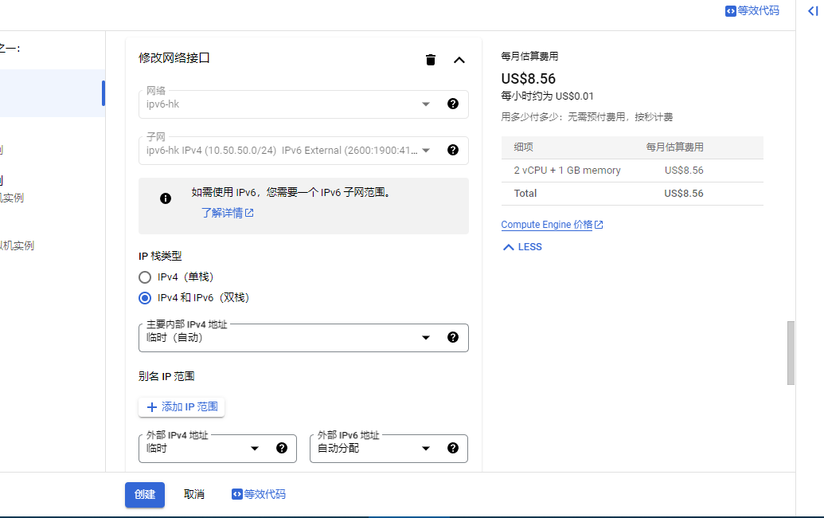824x518 pixels.
Task: Click help icon for 外部 IPv4 地址
Action: point(282,448)
